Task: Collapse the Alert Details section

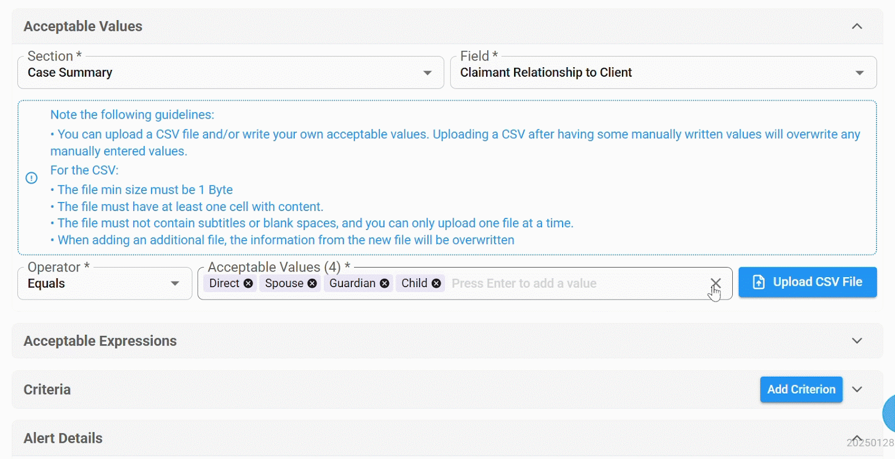Action: 857,438
